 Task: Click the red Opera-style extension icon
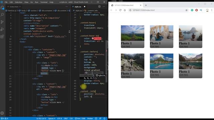click(x=197, y=10)
